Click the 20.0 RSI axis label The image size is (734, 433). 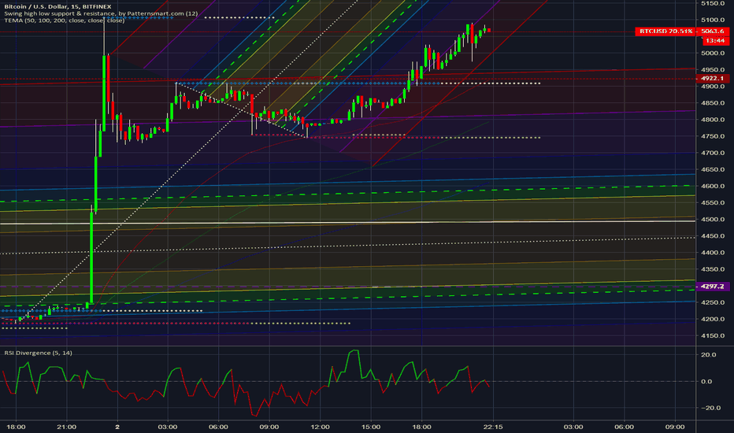coord(708,354)
